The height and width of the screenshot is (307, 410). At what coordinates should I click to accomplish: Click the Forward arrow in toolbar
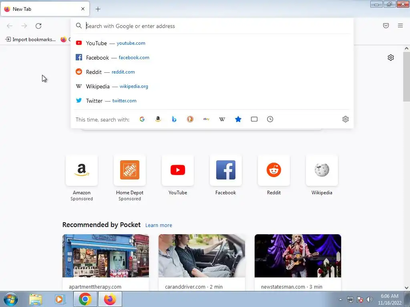click(x=24, y=26)
